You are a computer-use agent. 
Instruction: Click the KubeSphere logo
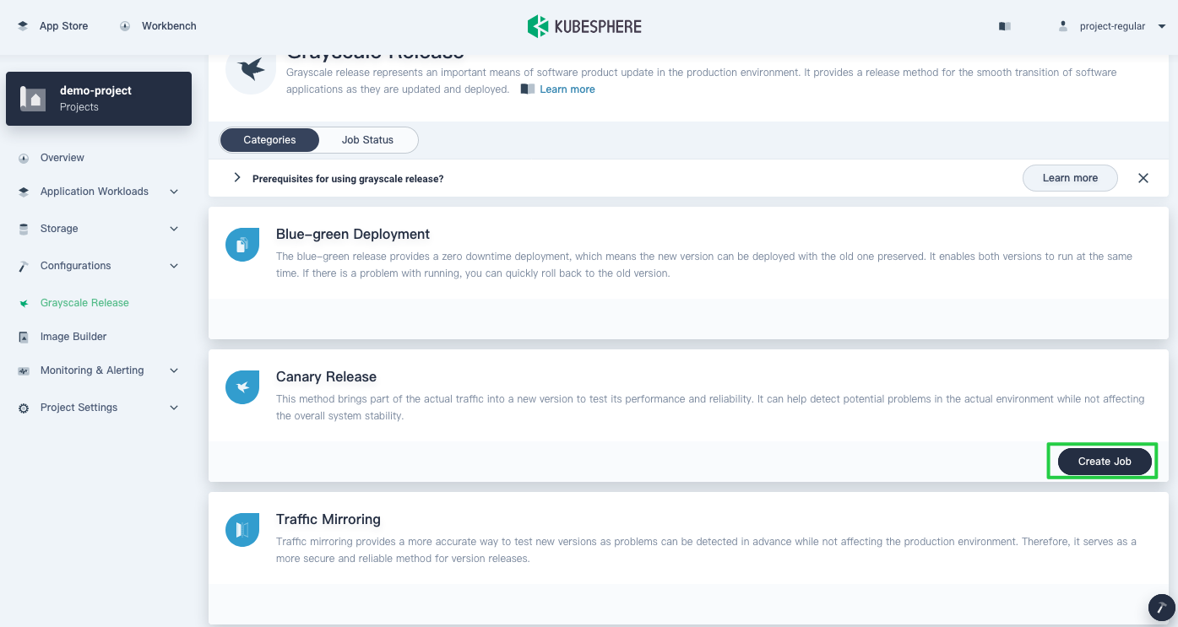(x=584, y=26)
